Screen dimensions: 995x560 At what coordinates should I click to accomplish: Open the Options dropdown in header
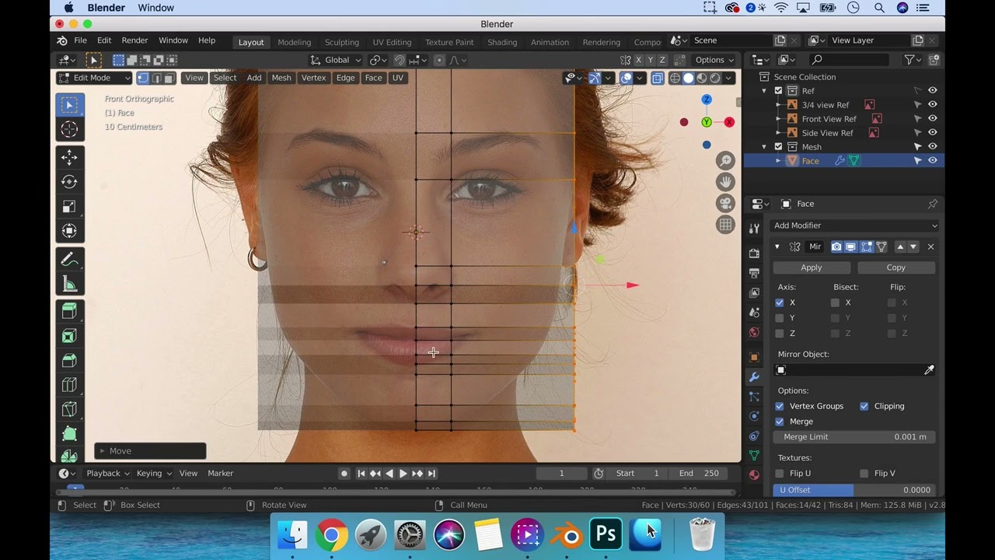click(714, 60)
